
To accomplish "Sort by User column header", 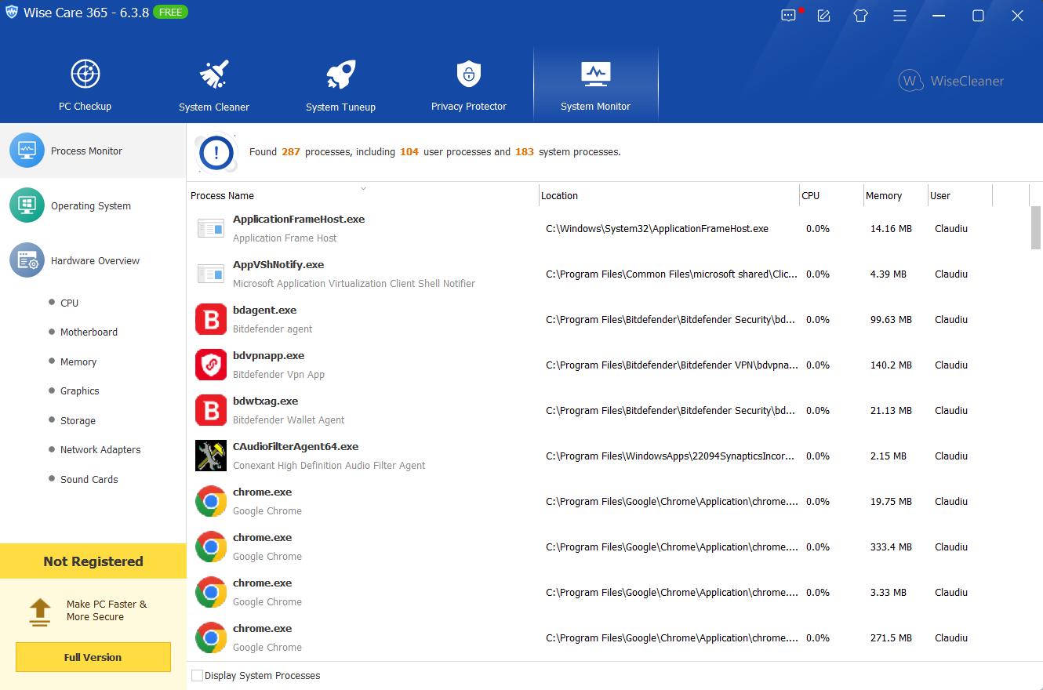I will [x=940, y=195].
